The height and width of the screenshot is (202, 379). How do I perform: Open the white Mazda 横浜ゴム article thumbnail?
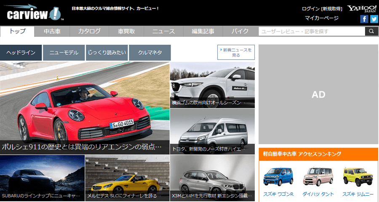point(213,85)
